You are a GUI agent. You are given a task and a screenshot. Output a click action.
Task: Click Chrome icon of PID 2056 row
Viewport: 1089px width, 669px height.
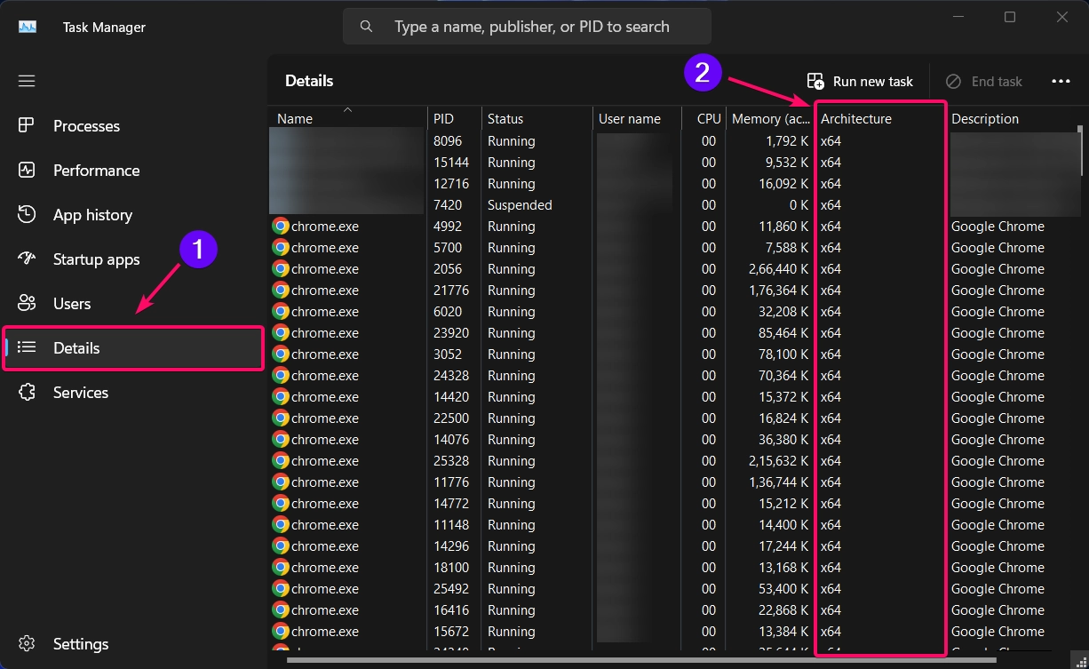[x=281, y=268]
